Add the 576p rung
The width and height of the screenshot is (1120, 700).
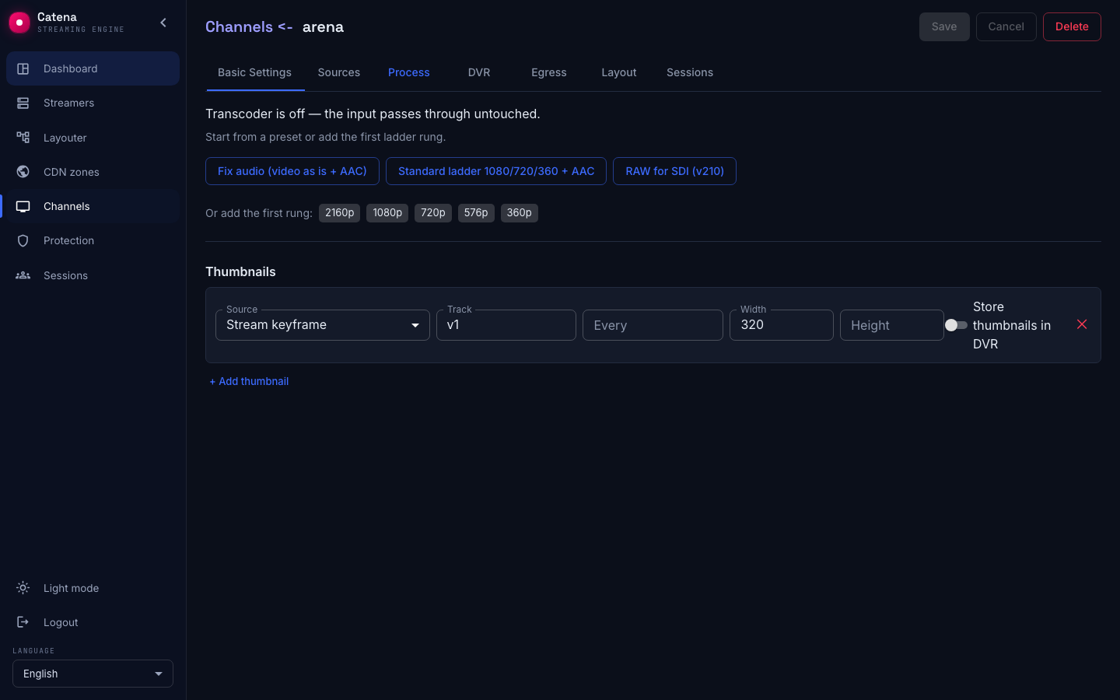[x=476, y=213]
